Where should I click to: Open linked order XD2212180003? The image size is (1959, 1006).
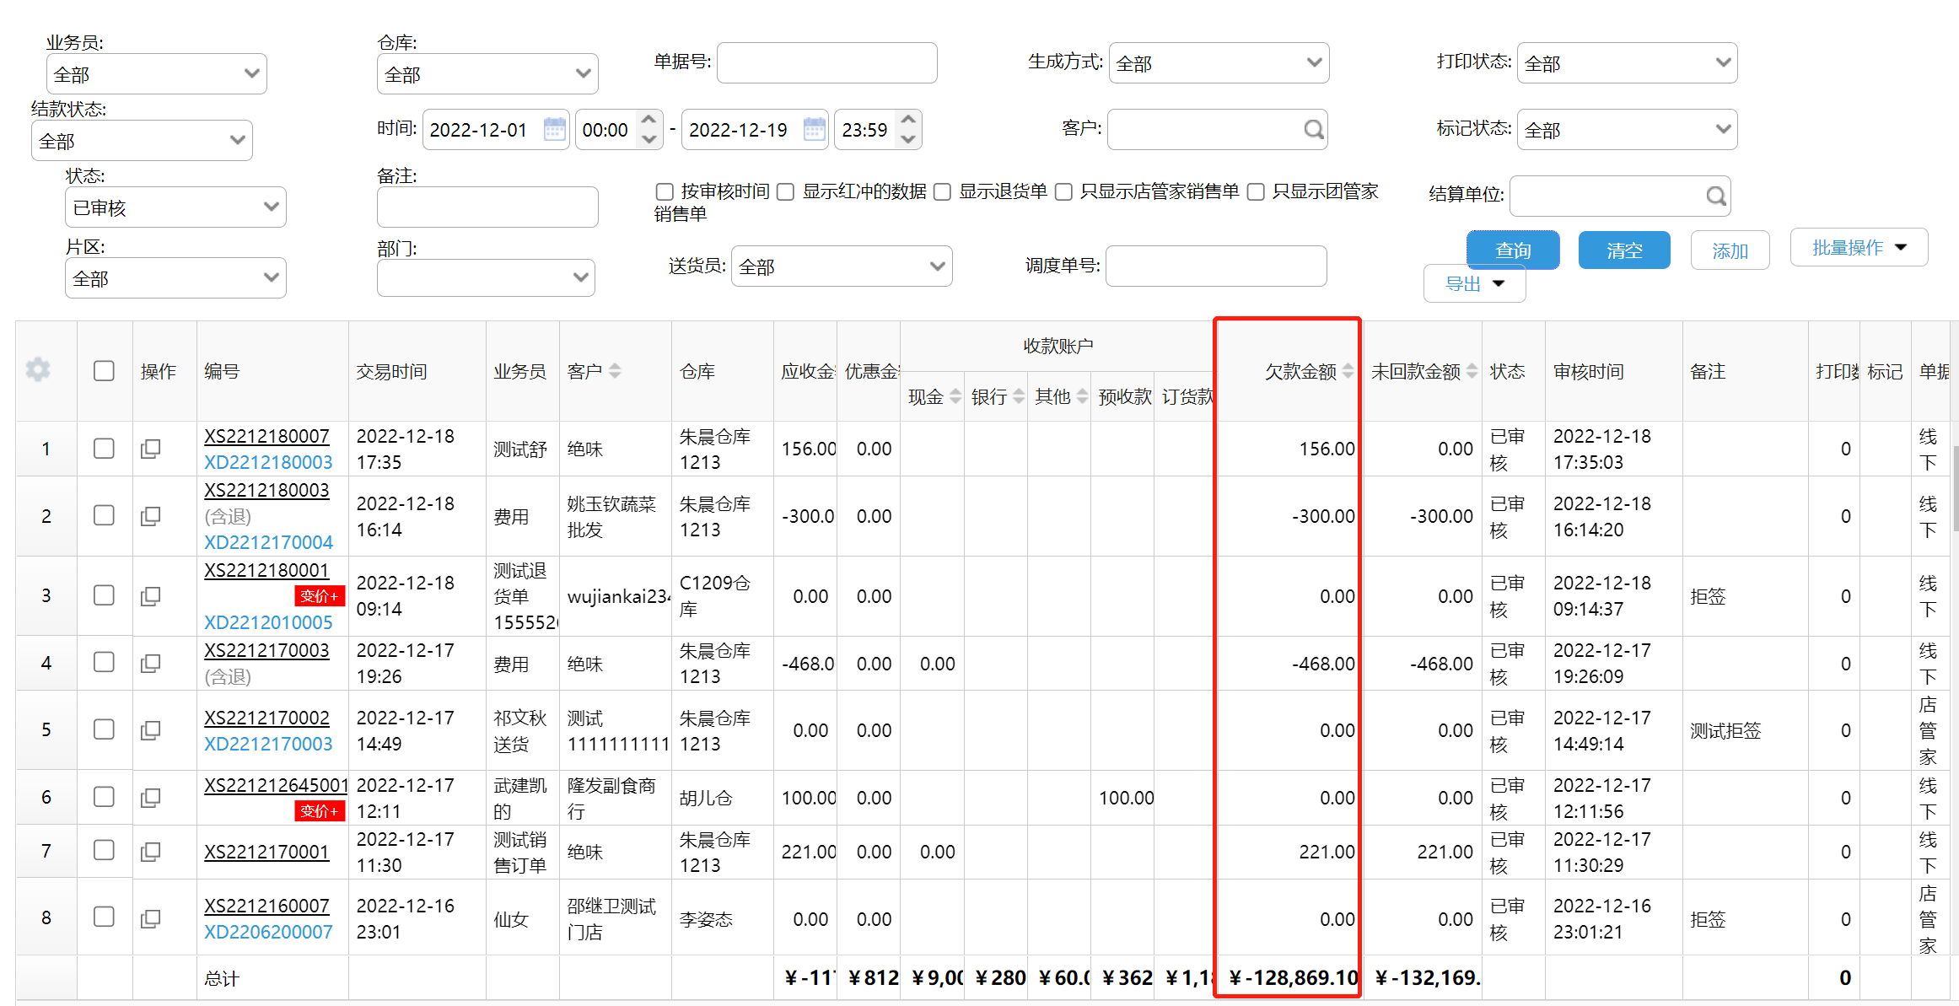coord(268,462)
